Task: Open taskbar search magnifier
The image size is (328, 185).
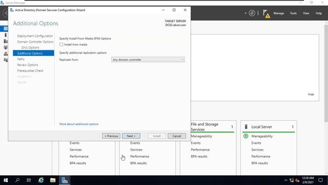Action: pos(17,180)
